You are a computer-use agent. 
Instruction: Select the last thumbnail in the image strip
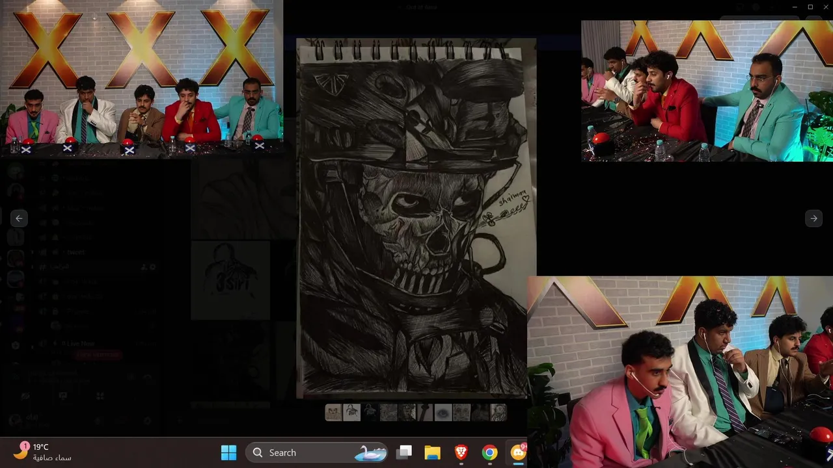[498, 412]
